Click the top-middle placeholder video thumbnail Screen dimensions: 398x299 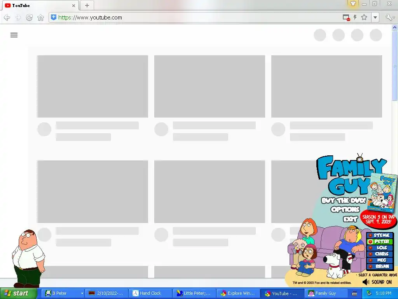209,86
